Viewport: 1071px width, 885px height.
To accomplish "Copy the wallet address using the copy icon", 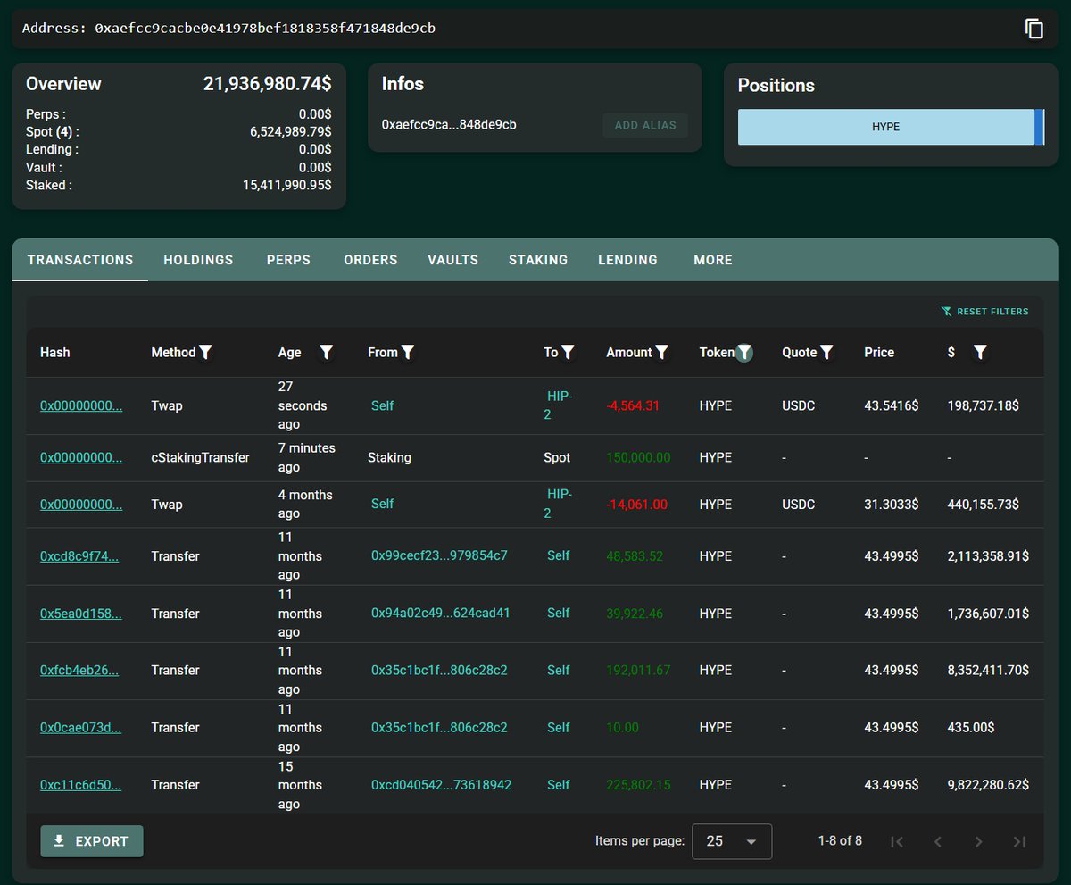I will 1034,29.
